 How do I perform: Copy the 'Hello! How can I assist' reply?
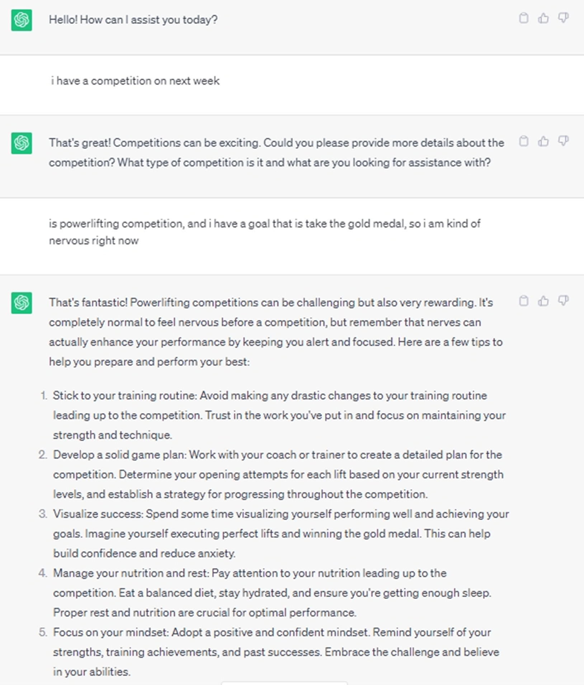coord(524,18)
